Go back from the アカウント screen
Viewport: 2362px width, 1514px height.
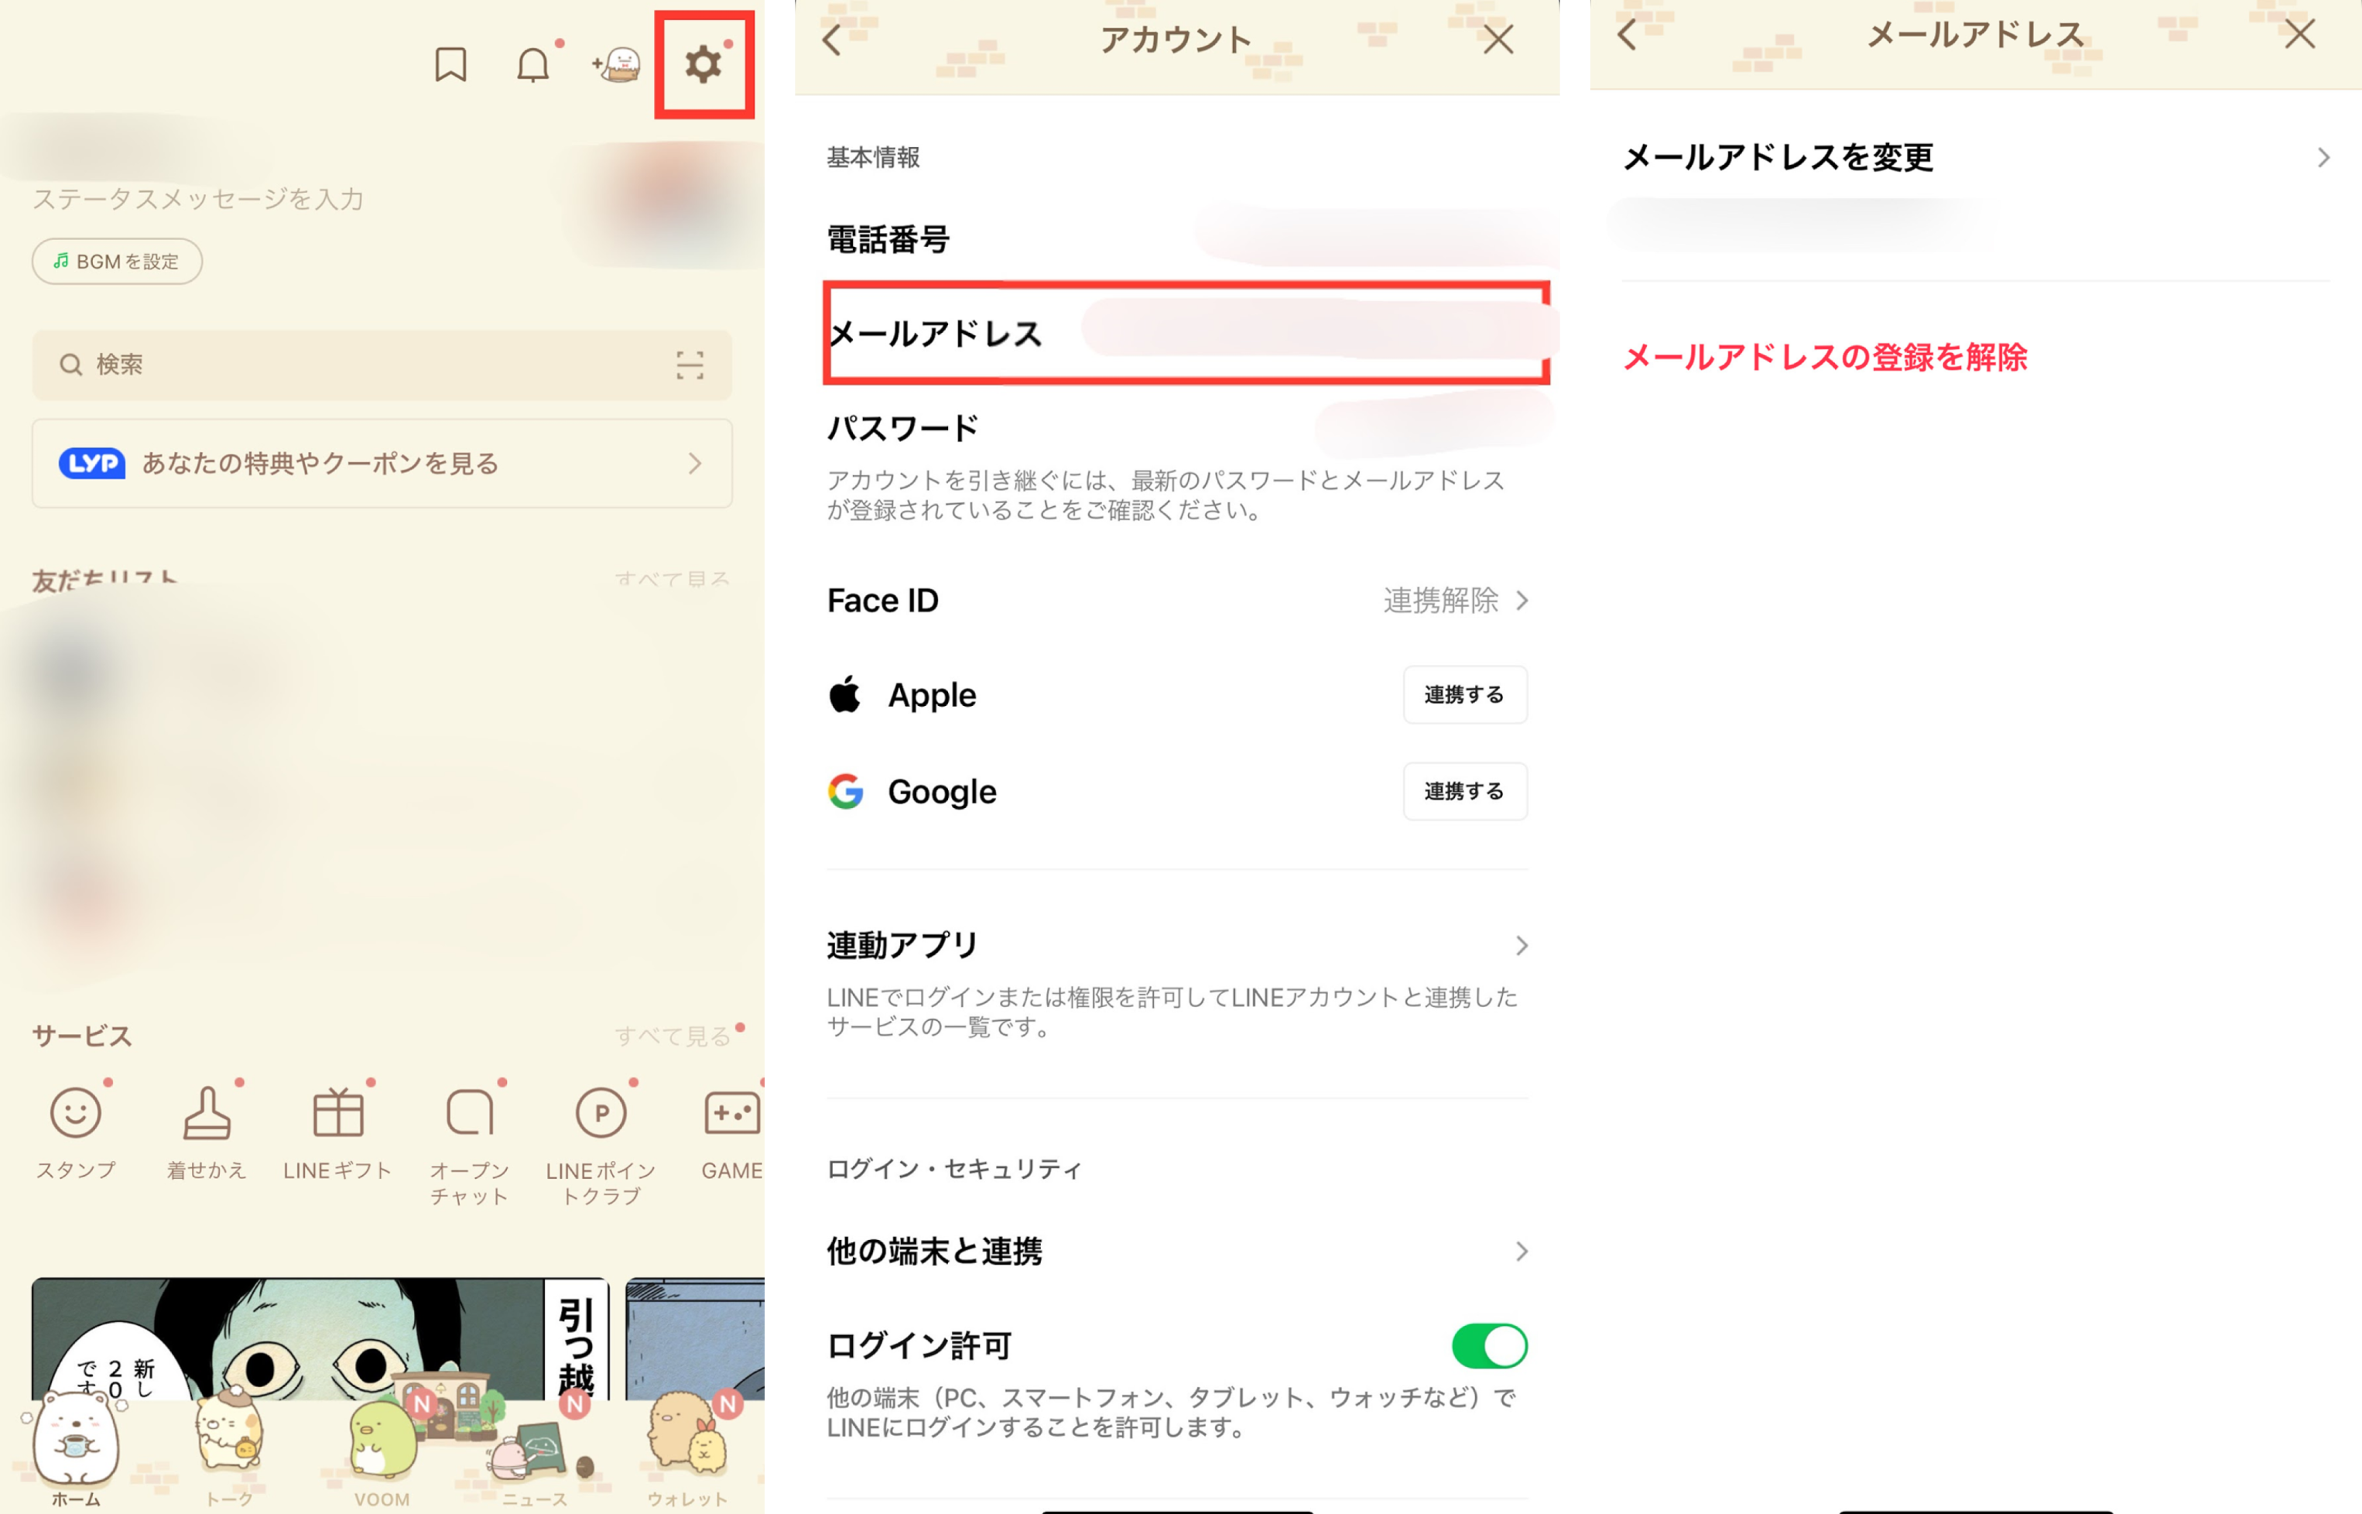pos(833,39)
